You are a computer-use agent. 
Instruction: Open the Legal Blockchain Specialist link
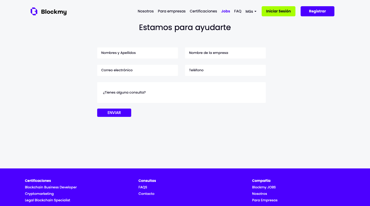(48, 200)
